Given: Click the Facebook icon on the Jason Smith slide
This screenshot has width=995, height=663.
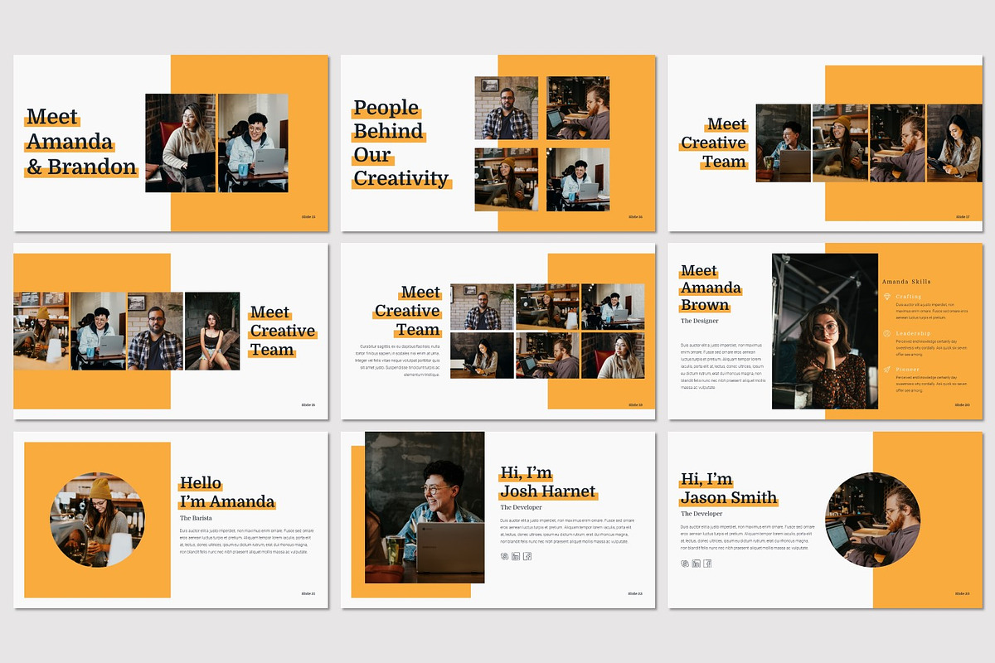Looking at the screenshot, I should pos(708,564).
